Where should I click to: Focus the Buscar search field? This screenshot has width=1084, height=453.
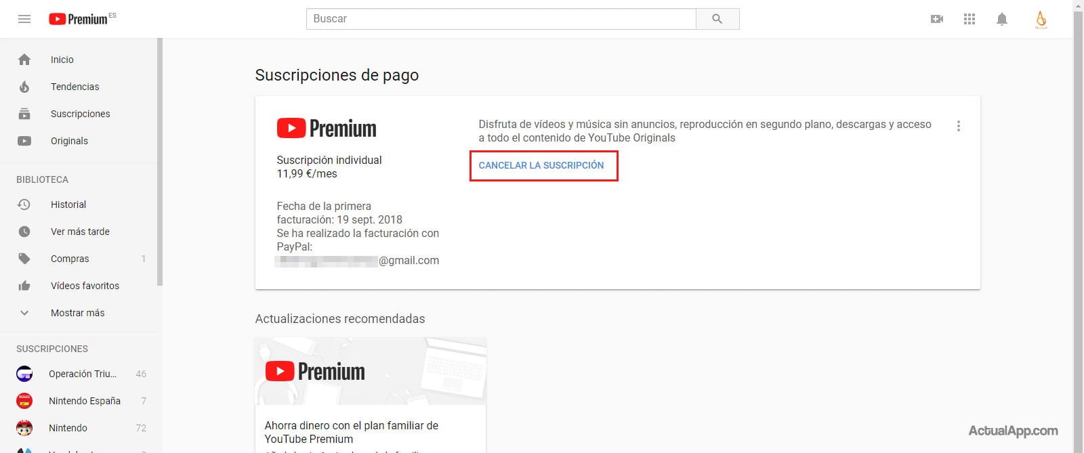coord(501,19)
